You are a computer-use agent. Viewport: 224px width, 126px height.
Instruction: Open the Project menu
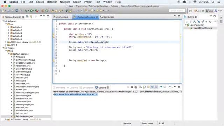click(x=88, y=2)
